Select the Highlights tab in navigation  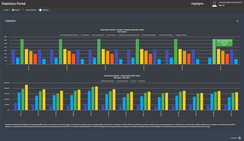[x=45, y=10]
